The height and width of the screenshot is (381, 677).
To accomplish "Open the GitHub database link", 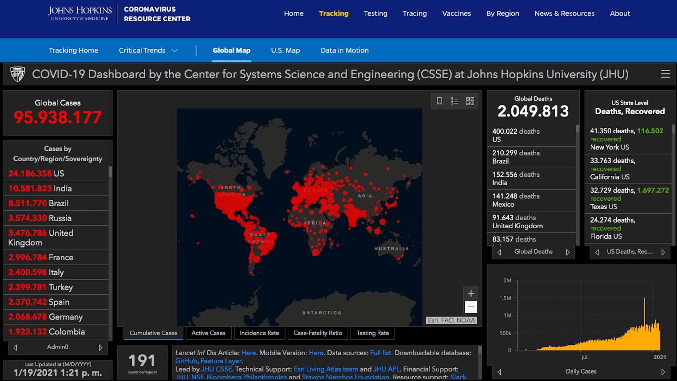I will 186,361.
